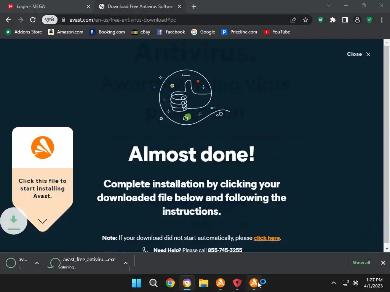
Task: Open the Google bookmark
Action: (203, 32)
